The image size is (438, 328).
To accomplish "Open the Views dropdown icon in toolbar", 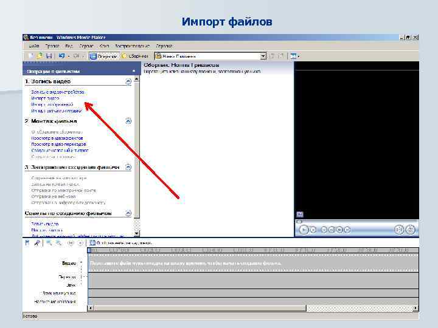I will 295,56.
